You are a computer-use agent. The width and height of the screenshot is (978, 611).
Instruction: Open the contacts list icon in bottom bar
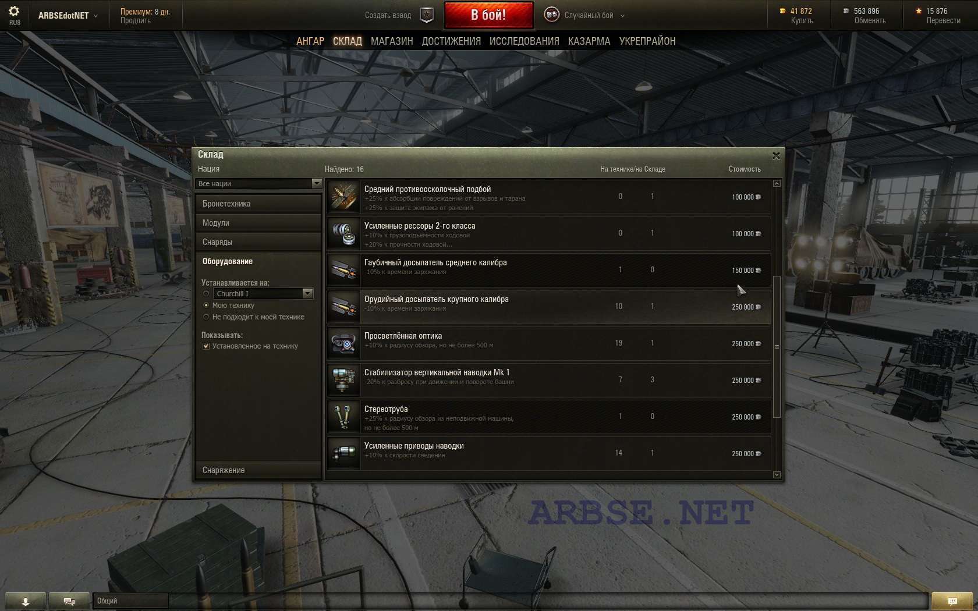point(25,601)
